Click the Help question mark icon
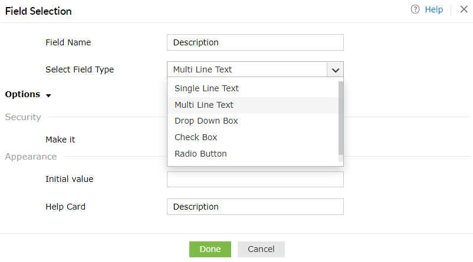Viewport: 473px width, 262px height. (x=415, y=10)
